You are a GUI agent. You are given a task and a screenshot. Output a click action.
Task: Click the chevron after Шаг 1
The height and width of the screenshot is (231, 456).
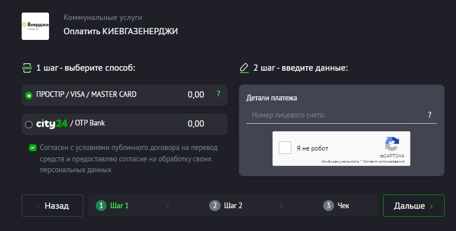[167, 206]
